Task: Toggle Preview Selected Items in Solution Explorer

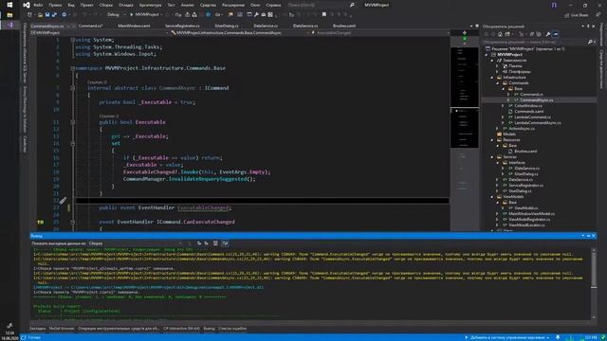Action: (x=555, y=34)
